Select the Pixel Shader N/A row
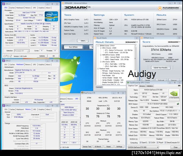The image size is (183, 156). tap(109, 75)
